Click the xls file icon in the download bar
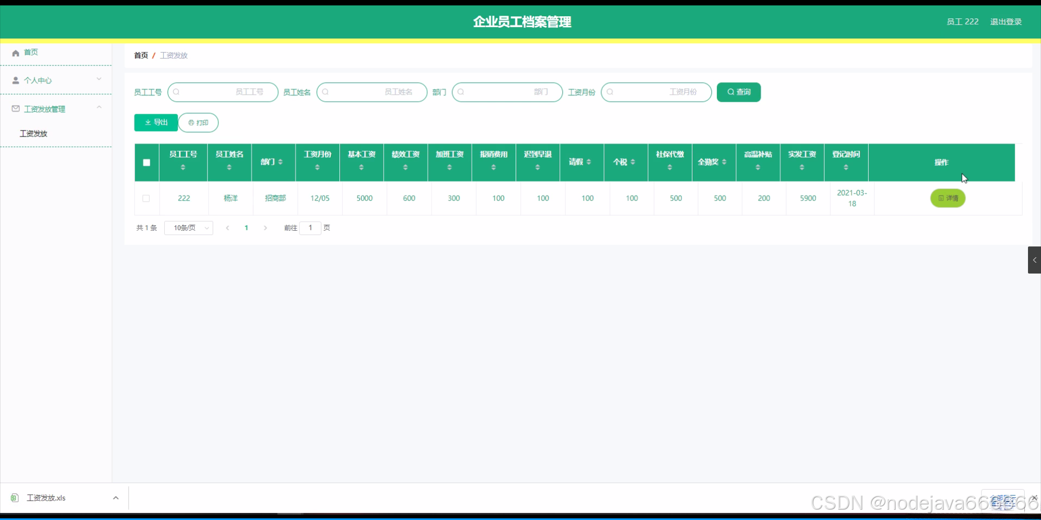Image resolution: width=1041 pixels, height=520 pixels. [x=15, y=498]
